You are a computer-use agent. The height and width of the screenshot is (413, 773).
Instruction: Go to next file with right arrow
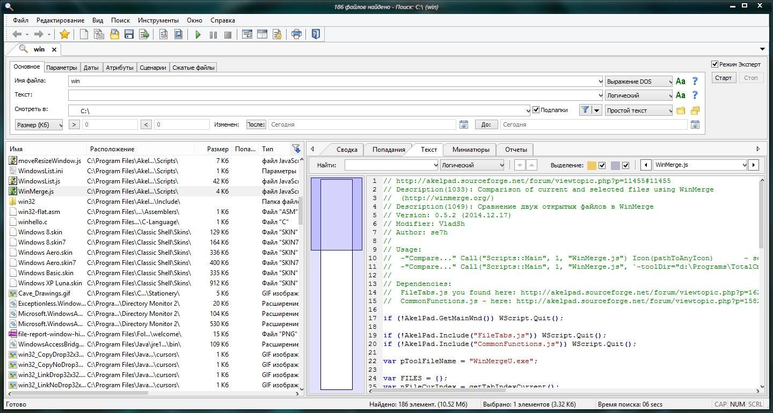click(x=754, y=165)
